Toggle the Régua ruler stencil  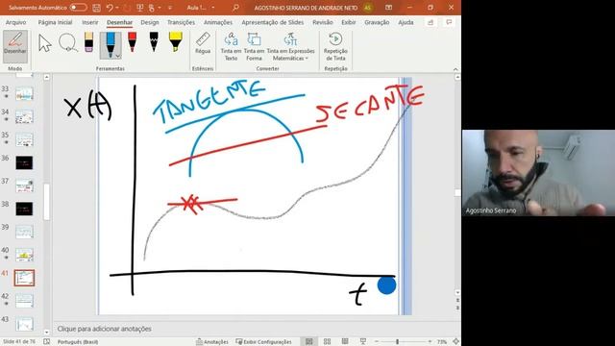(x=203, y=43)
